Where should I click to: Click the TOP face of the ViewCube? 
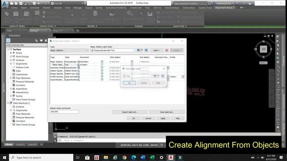pyautogui.click(x=263, y=49)
